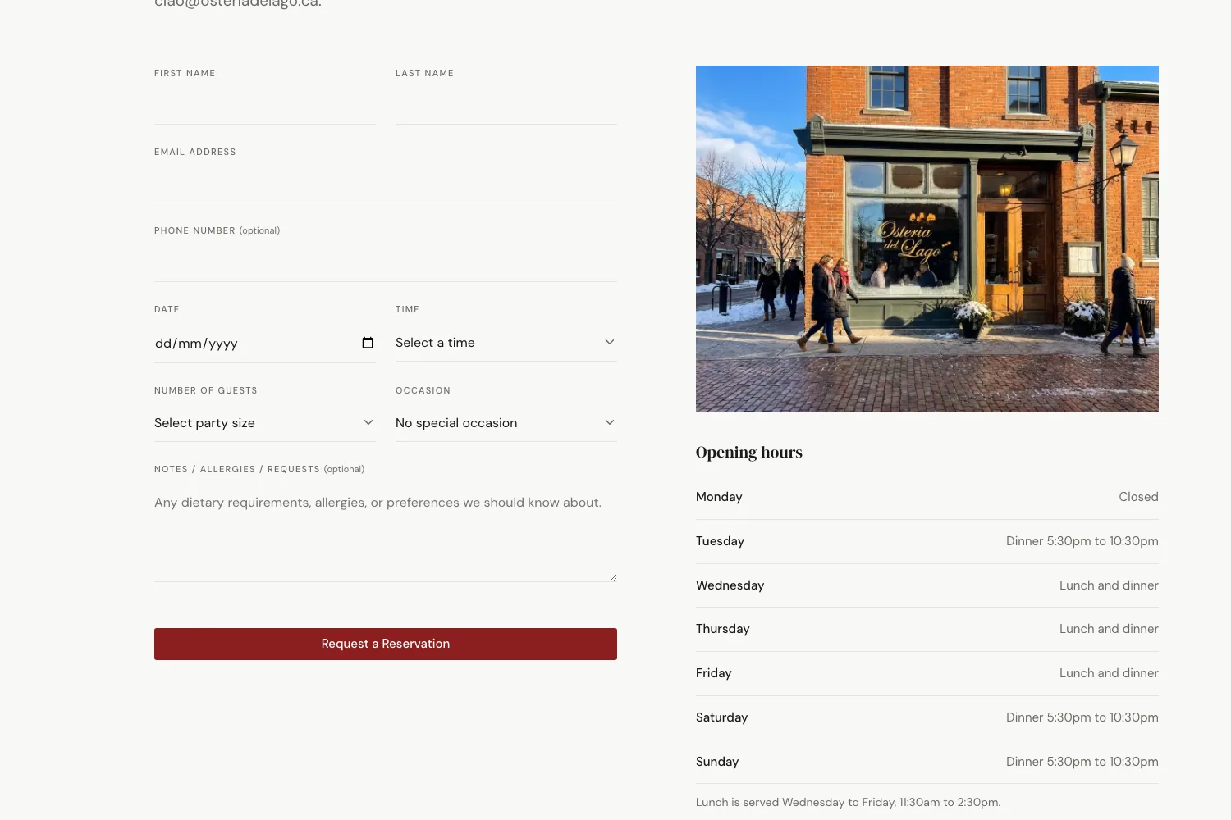Click the OCCASION label
The height and width of the screenshot is (820, 1231).
point(423,390)
